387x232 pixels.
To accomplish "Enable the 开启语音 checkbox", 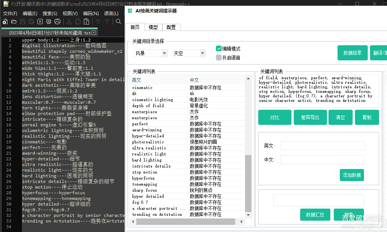I will click(219, 58).
